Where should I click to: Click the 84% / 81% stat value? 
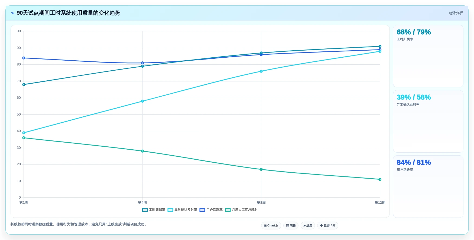[414, 163]
